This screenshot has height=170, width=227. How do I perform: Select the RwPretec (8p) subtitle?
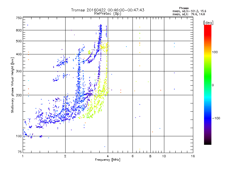[x=108, y=14]
